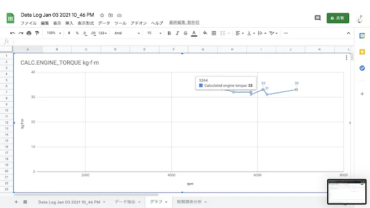Switch to the データ抽出 sheet tab
The width and height of the screenshot is (370, 208).
tap(125, 202)
